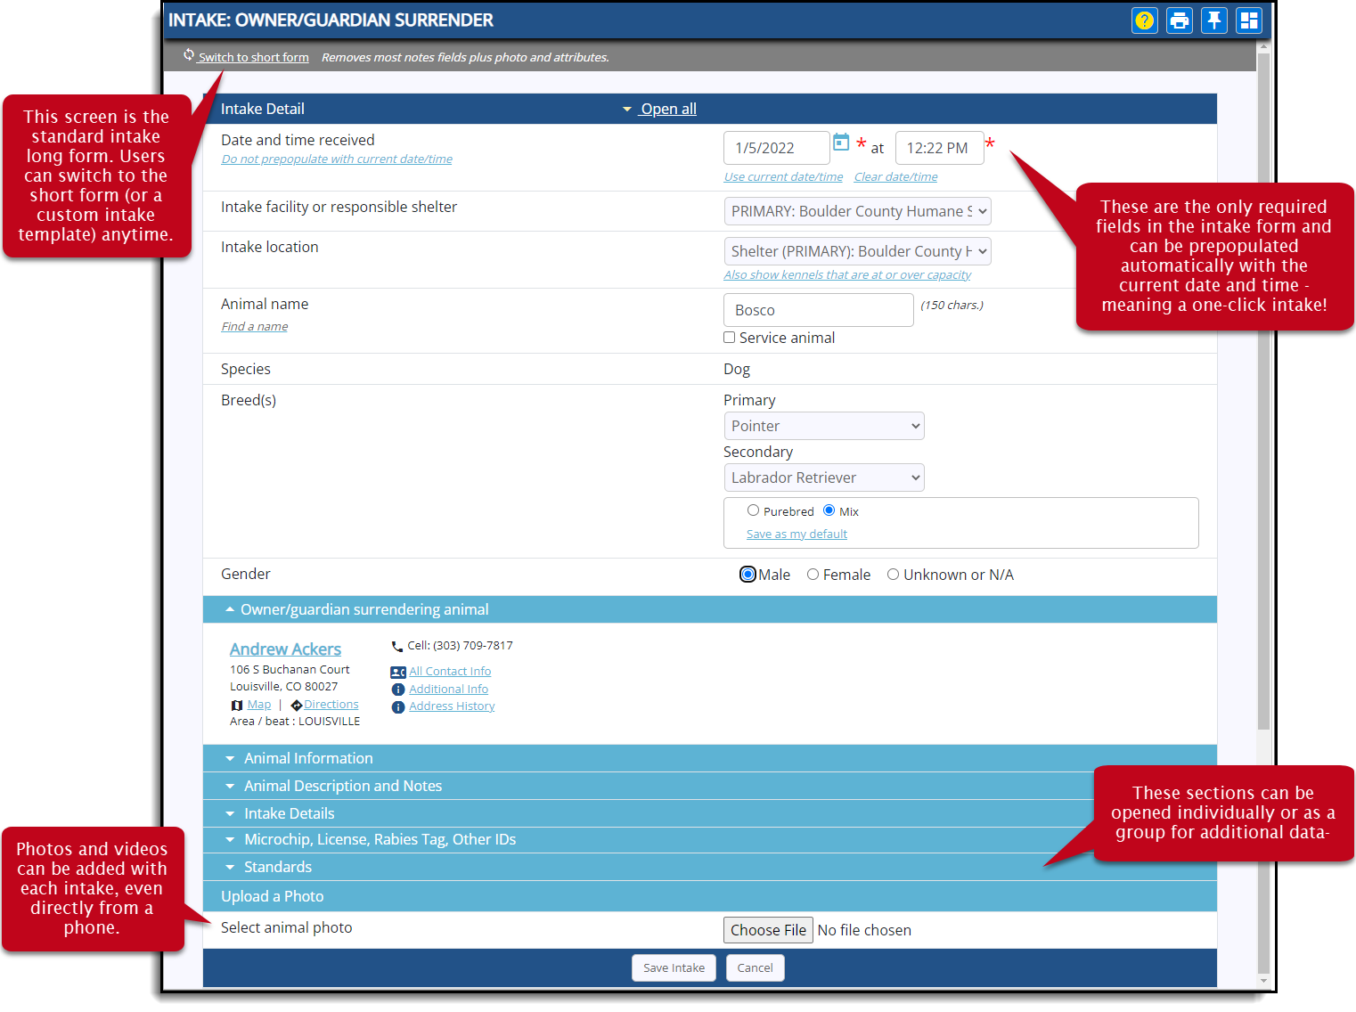Click the map icon under the address
Image resolution: width=1356 pixels, height=1012 pixels.
point(237,706)
